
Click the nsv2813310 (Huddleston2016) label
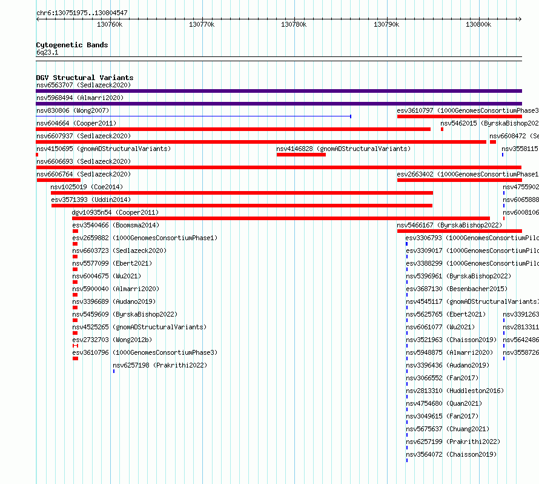455,391
